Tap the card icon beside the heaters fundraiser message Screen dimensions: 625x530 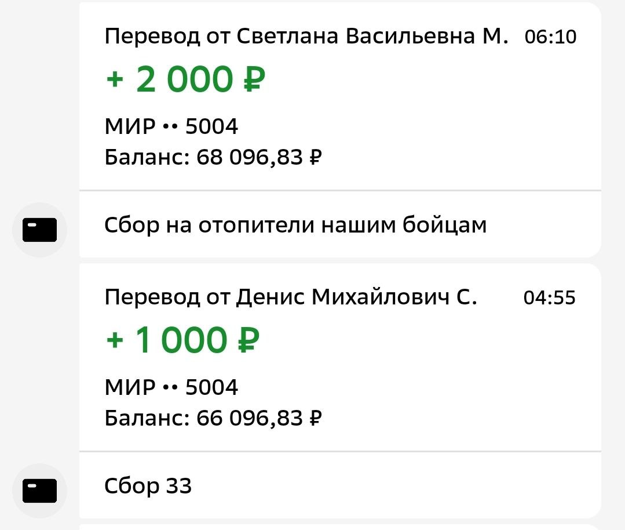point(39,230)
